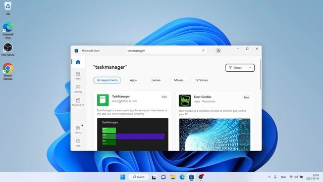Image resolution: width=323 pixels, height=182 pixels.
Task: Open Gaming section in Store sidebar
Action: point(78,89)
